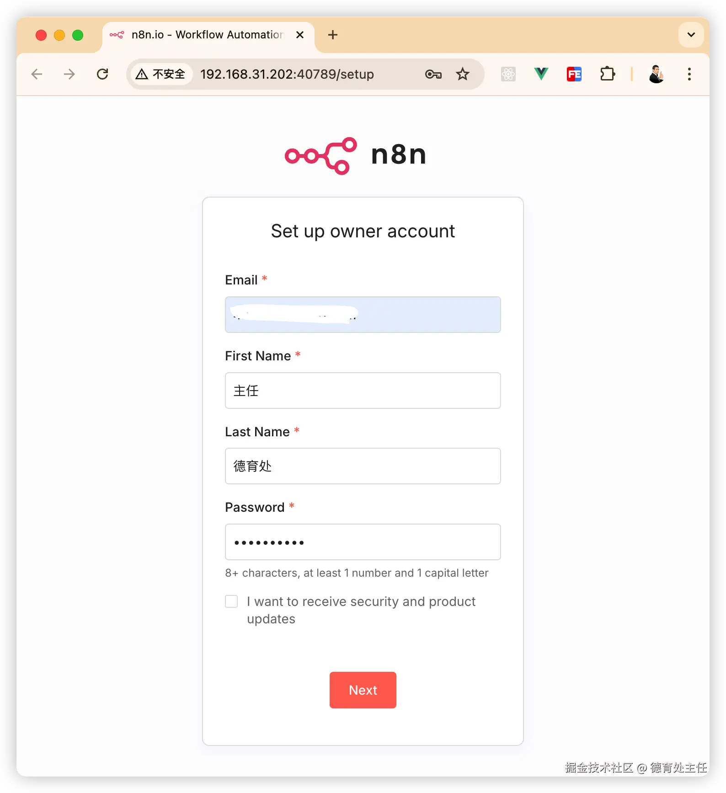The image size is (726, 793).
Task: Focus the Password input field
Action: point(363,542)
